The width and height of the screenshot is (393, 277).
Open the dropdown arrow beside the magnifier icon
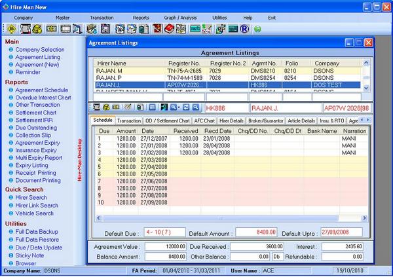point(179,107)
